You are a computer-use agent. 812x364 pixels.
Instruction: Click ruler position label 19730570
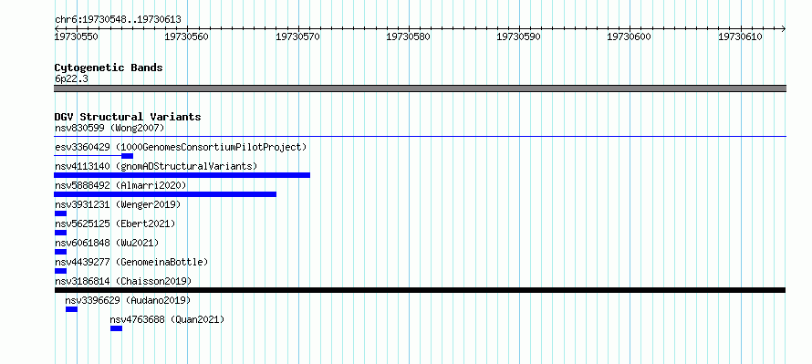(297, 36)
